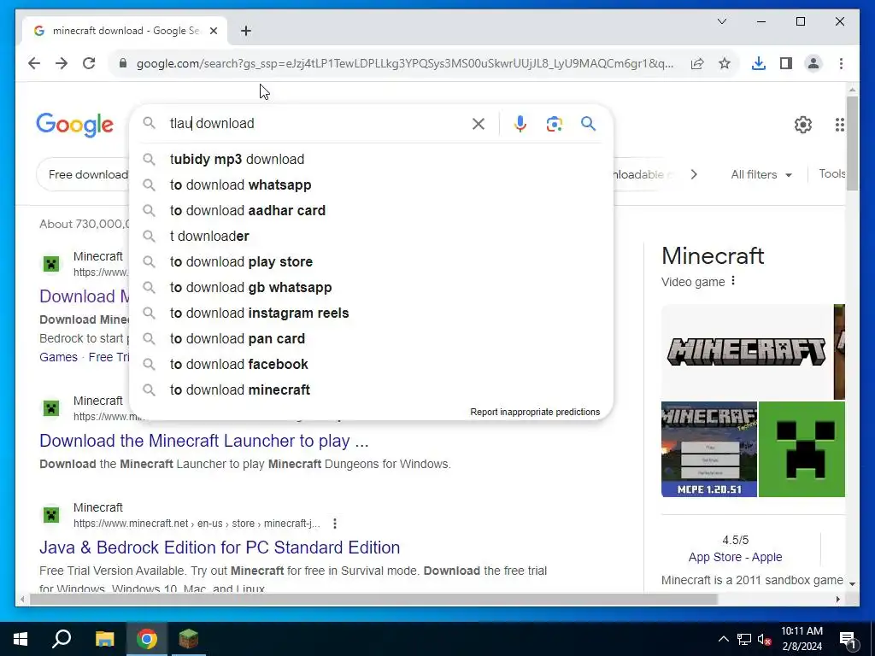Open File Explorer from taskbar
The width and height of the screenshot is (875, 656).
tap(104, 639)
